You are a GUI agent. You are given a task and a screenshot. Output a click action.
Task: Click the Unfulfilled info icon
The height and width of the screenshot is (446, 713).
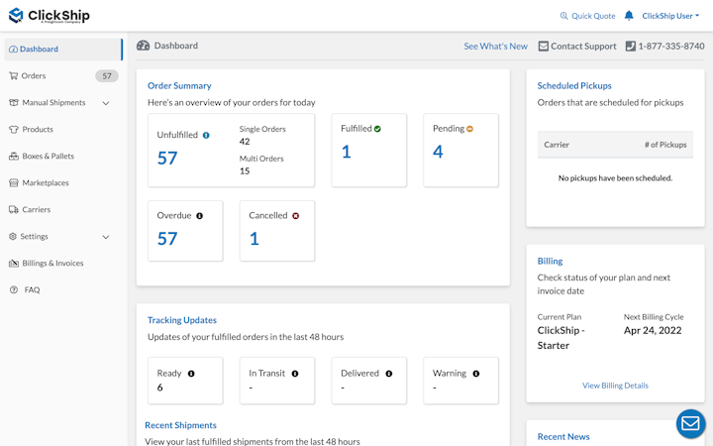tap(206, 135)
